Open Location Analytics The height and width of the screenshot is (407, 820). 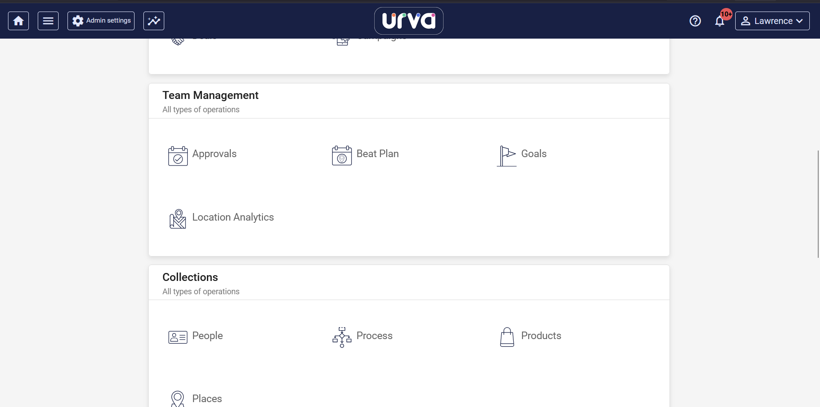[x=233, y=217]
